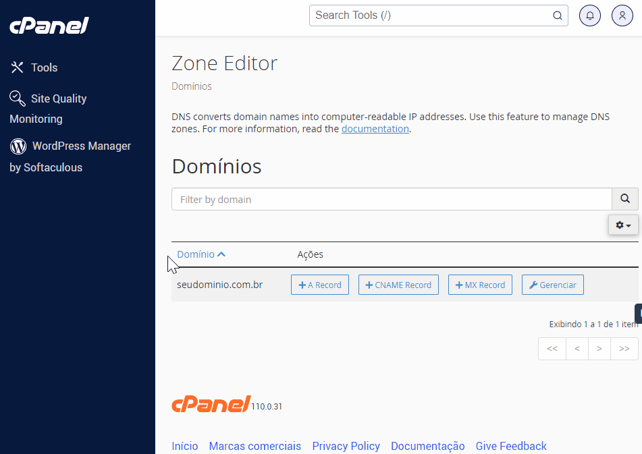The height and width of the screenshot is (454, 642).
Task: Open notifications bell
Action: tap(589, 16)
